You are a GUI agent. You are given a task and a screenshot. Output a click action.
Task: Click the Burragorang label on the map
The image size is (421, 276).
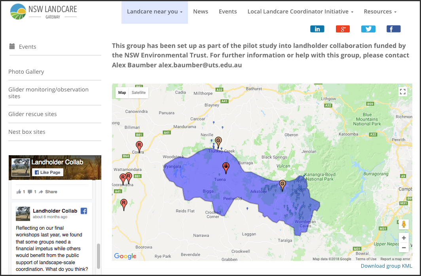click(376, 174)
